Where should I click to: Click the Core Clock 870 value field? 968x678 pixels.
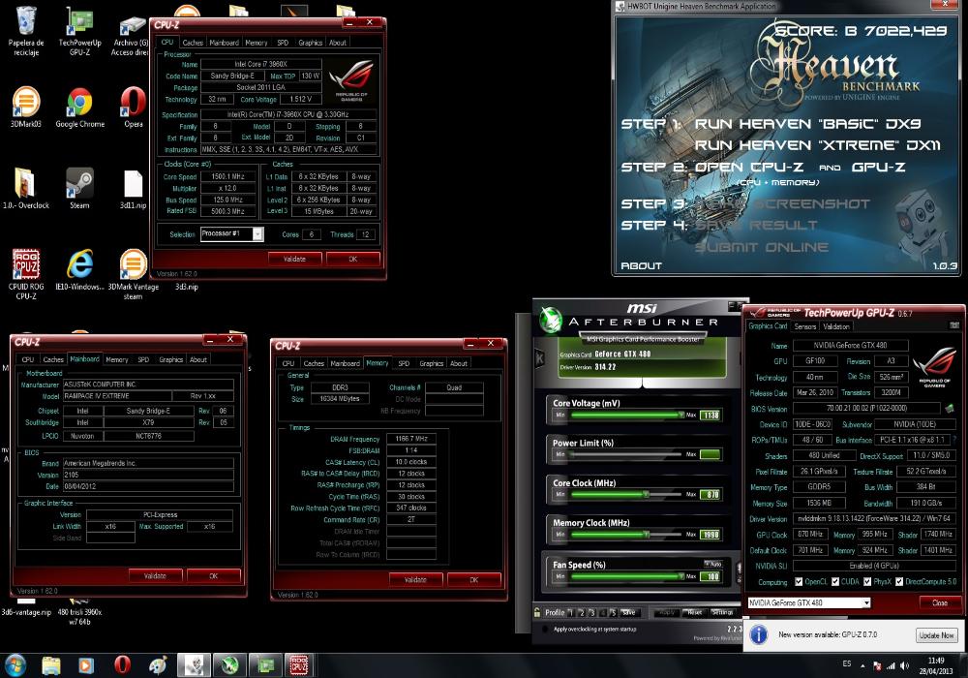tap(711, 495)
